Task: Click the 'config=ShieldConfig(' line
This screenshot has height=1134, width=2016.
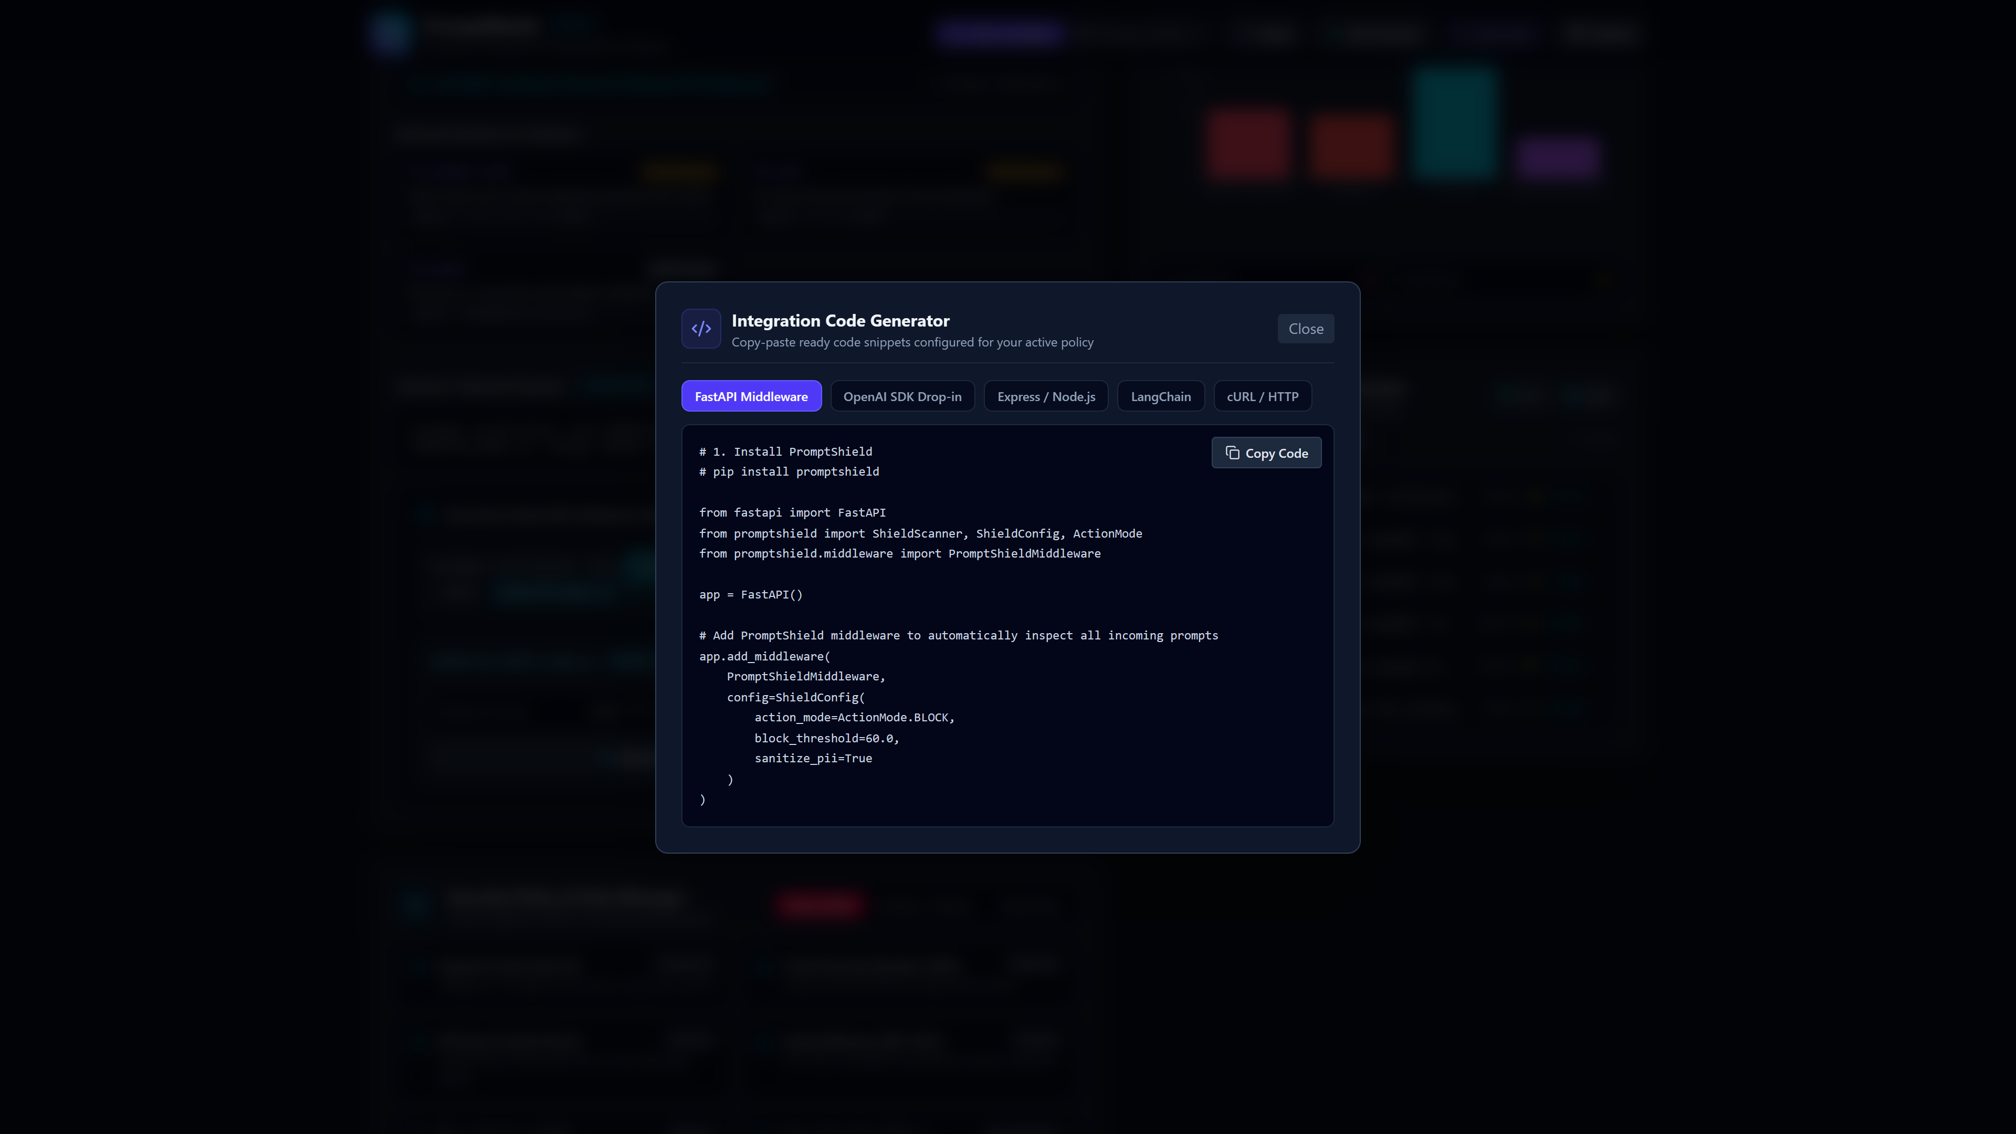Action: [x=796, y=697]
